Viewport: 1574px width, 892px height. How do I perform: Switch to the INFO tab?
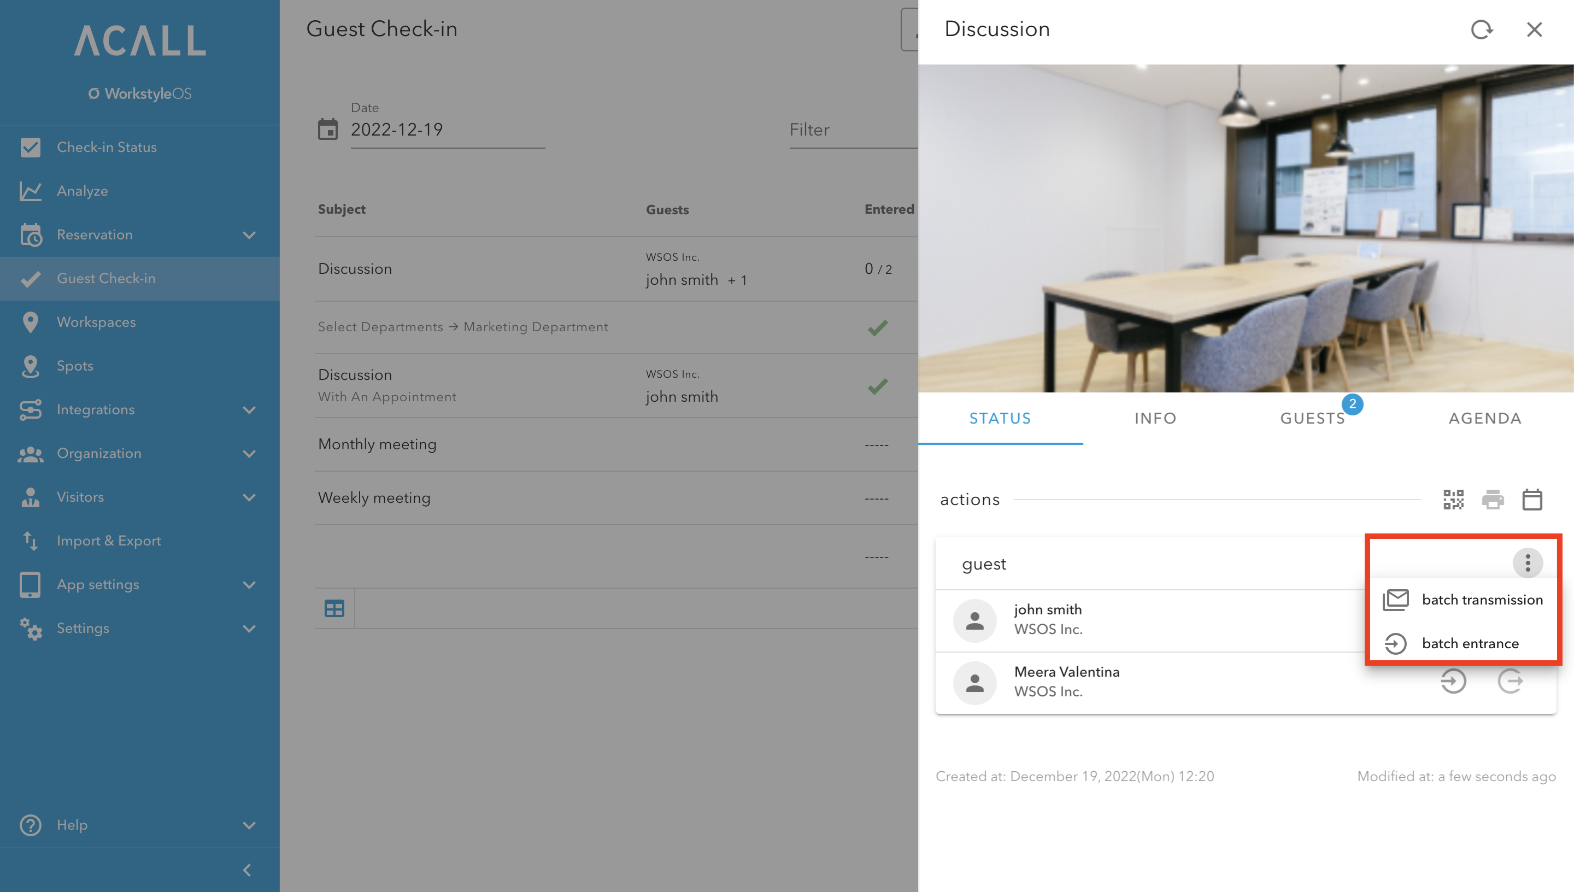pos(1155,418)
